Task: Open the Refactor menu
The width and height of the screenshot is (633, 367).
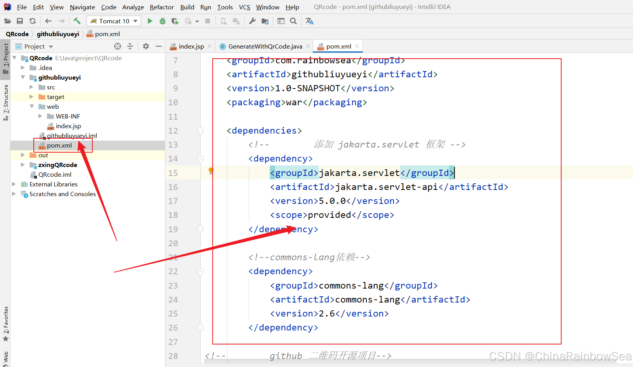Action: [161, 7]
